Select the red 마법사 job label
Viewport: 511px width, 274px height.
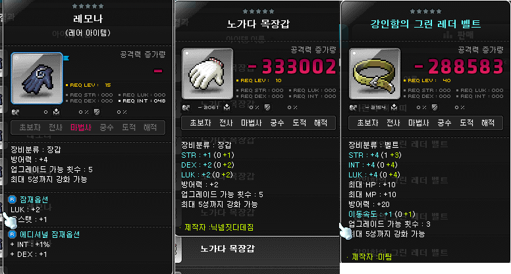(81, 127)
